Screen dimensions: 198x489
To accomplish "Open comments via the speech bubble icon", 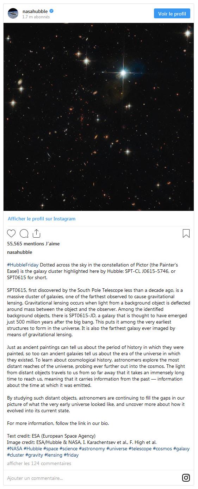I will (x=24, y=233).
